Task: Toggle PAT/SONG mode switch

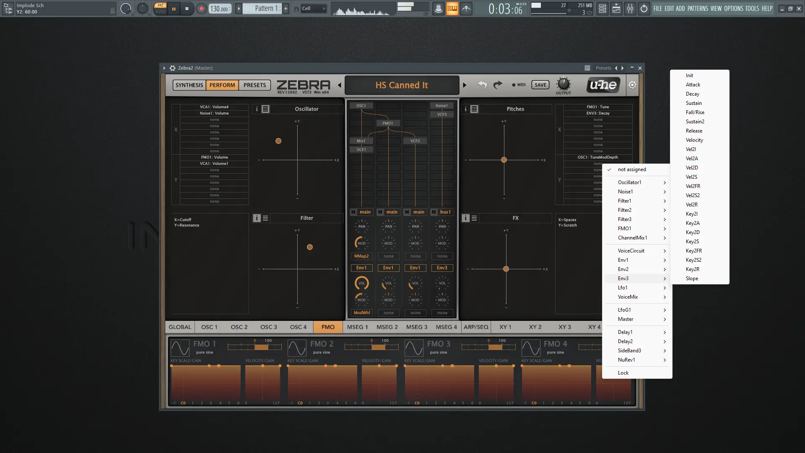Action: [x=160, y=8]
